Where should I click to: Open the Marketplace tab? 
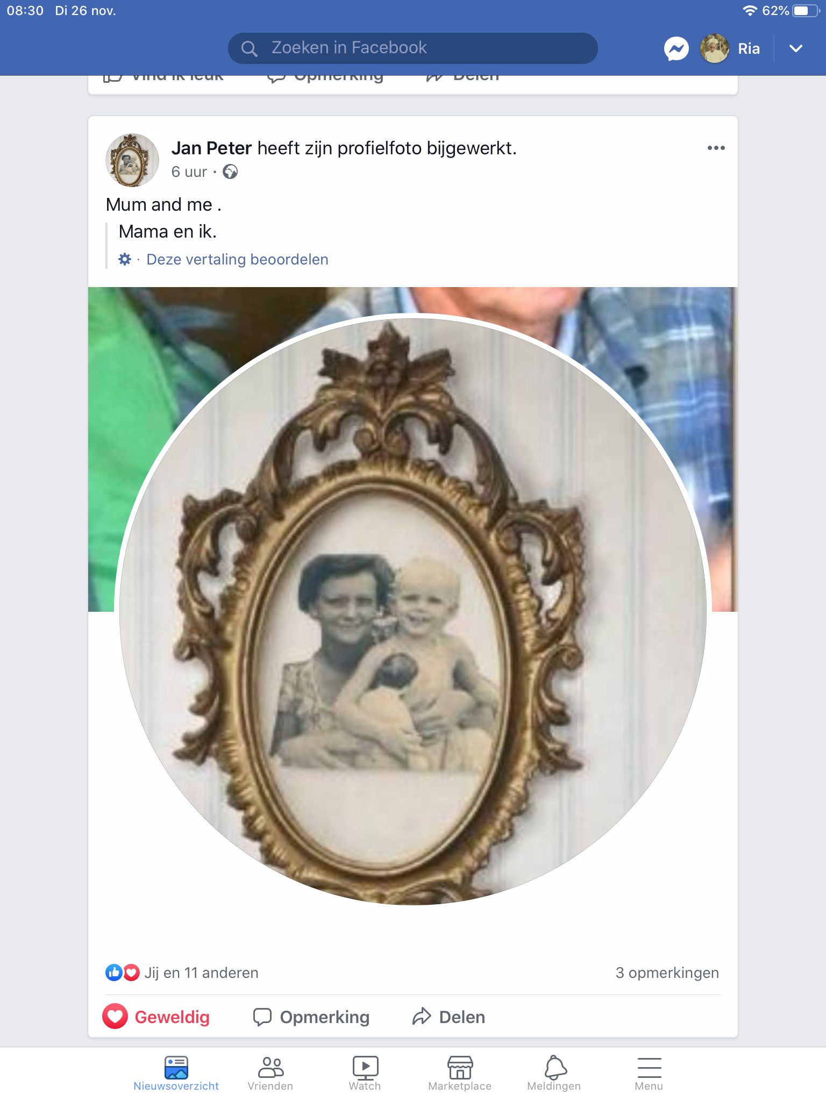tap(460, 1074)
